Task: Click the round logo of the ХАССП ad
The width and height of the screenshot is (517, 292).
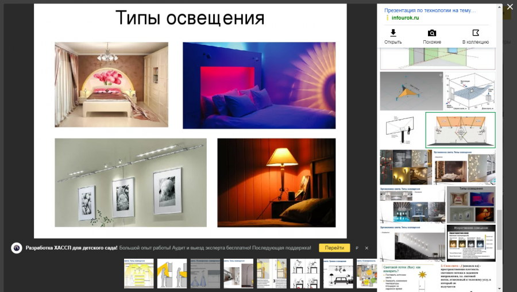Action: coord(16,248)
